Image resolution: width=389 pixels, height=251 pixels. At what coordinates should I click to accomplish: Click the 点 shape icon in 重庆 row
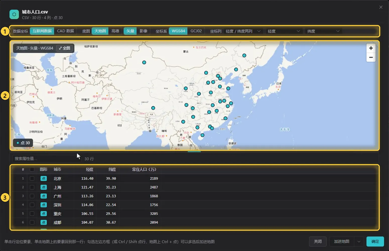[x=44, y=214]
